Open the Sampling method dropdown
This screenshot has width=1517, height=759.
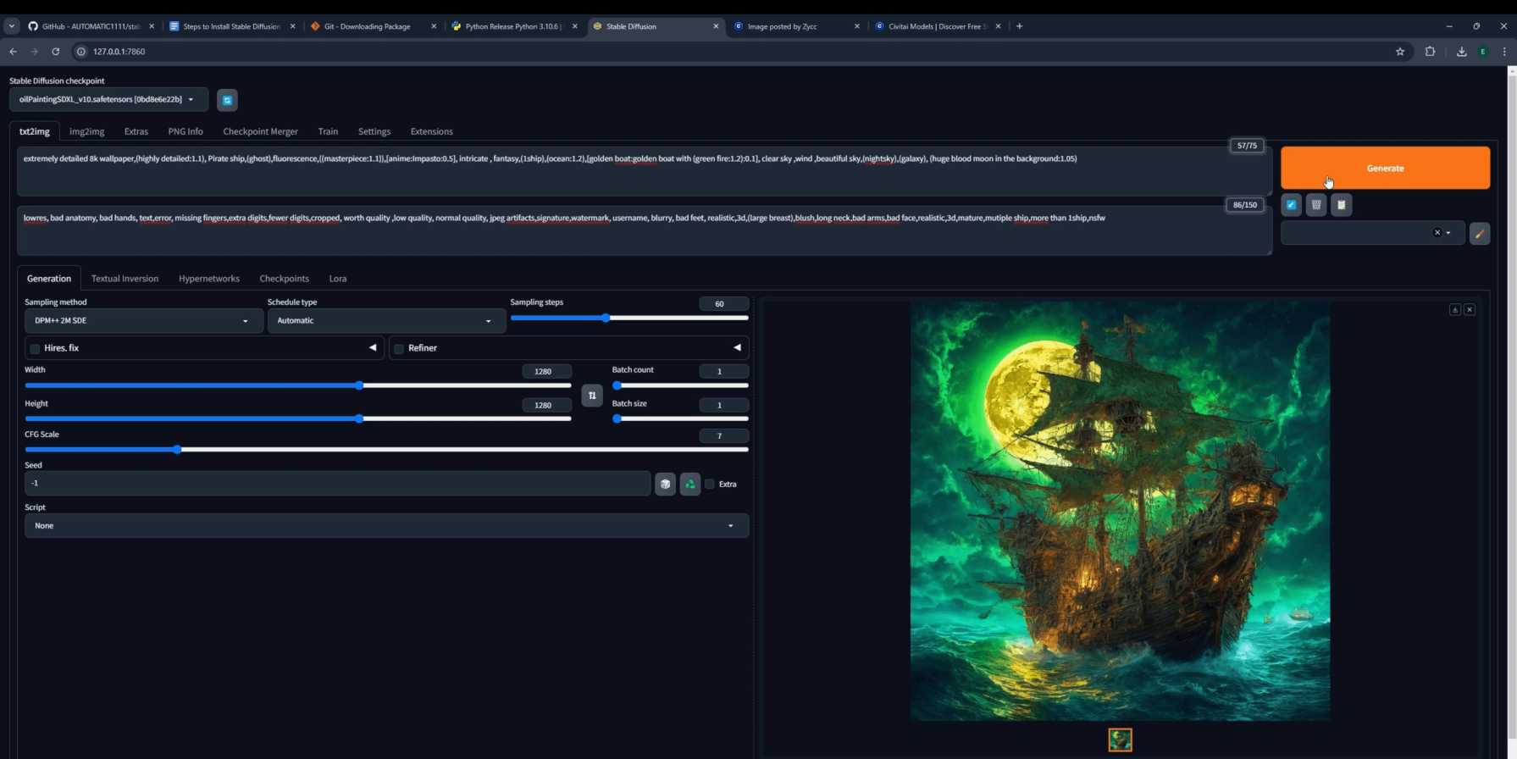pos(143,321)
